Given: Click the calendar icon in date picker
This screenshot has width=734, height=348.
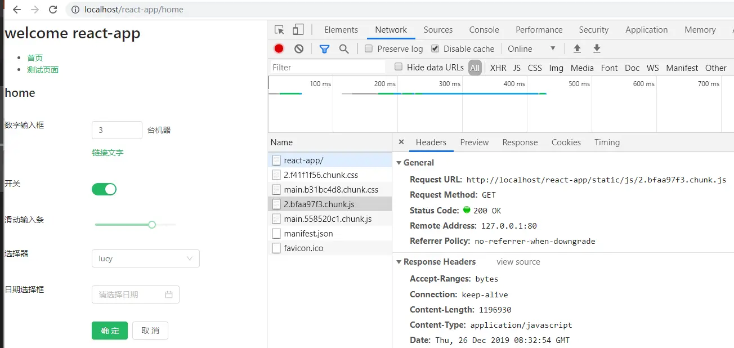Looking at the screenshot, I should click(x=169, y=295).
